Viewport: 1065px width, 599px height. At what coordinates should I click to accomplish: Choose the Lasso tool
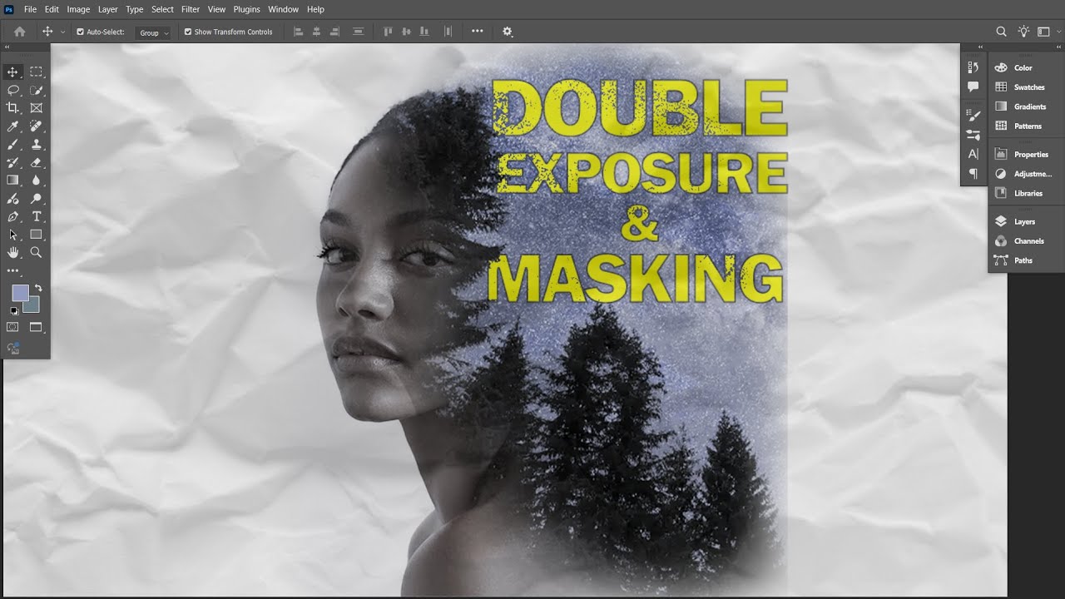(12, 90)
